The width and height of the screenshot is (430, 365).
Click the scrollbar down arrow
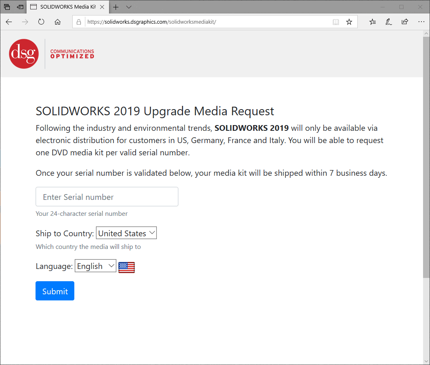426,361
